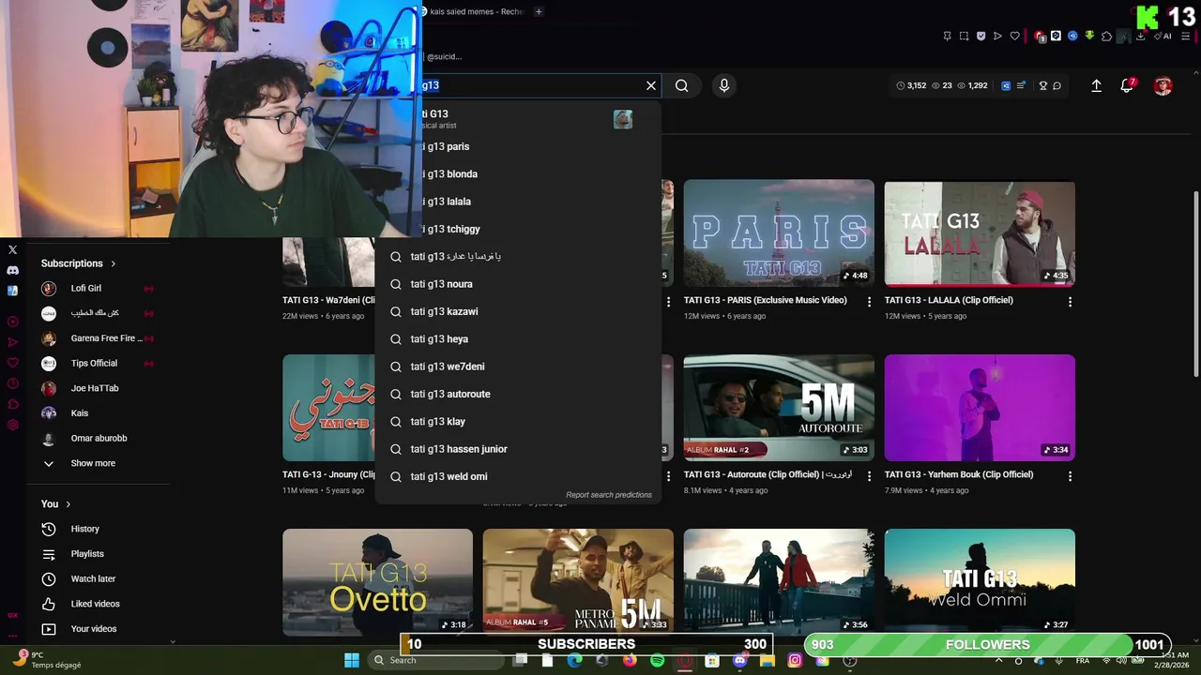Open the upload video arrow icon
This screenshot has width=1201, height=675.
pyautogui.click(x=1096, y=85)
